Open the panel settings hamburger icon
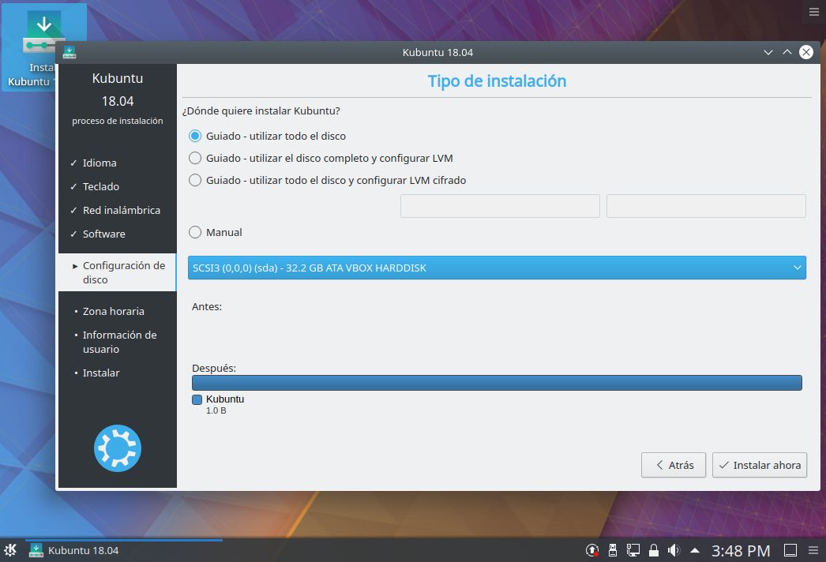The width and height of the screenshot is (826, 562). pyautogui.click(x=813, y=550)
